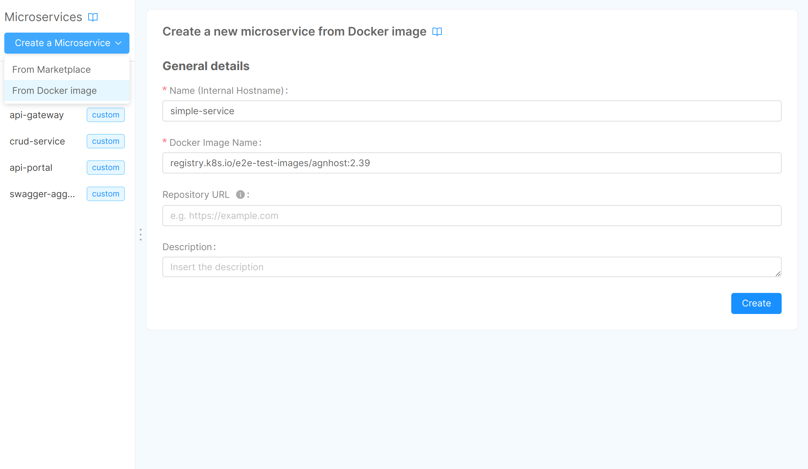Choose From Marketplace in the dropdown
The image size is (808, 469).
coord(51,69)
